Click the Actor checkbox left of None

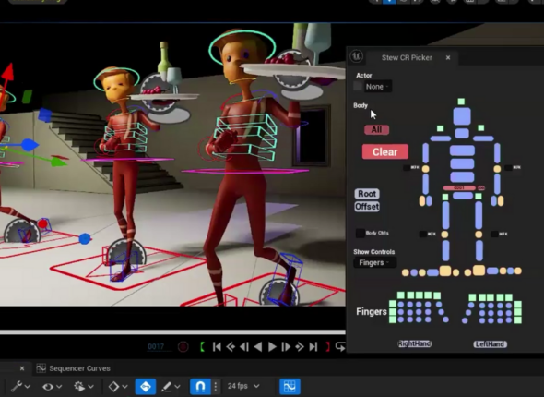tap(358, 86)
